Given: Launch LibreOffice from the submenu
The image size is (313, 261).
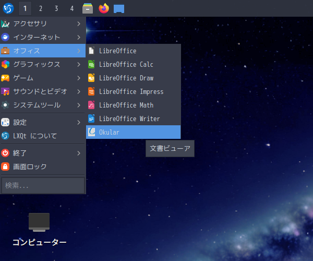Looking at the screenshot, I should pos(134,51).
